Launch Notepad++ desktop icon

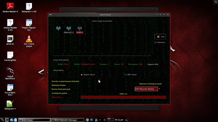pos(10,105)
